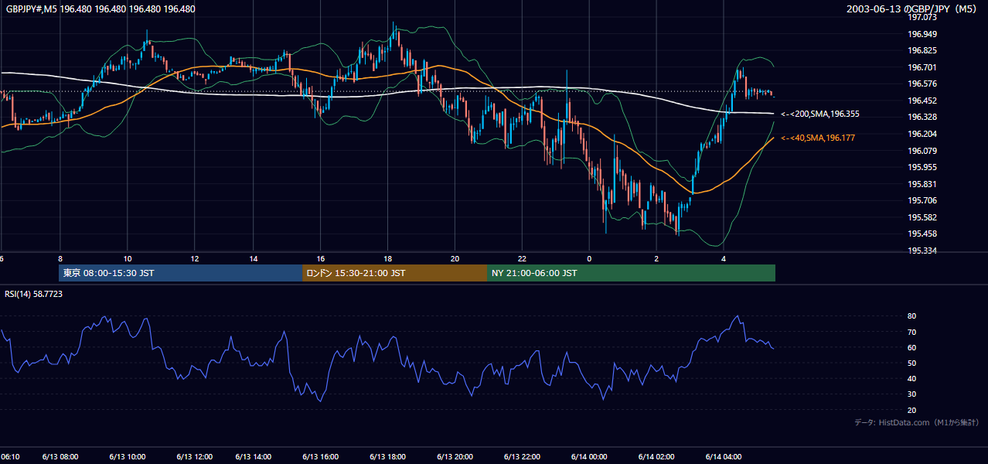
Task: Click the chart title 2003-06-13 のGBP/JPY (M5)
Action: [x=913, y=9]
